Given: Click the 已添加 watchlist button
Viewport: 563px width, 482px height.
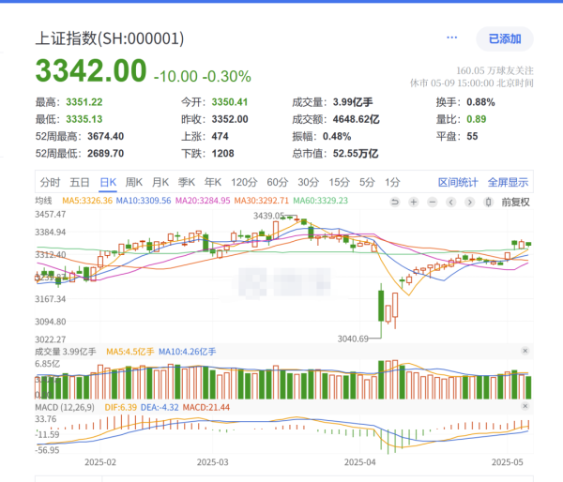Looking at the screenshot, I should [x=505, y=38].
